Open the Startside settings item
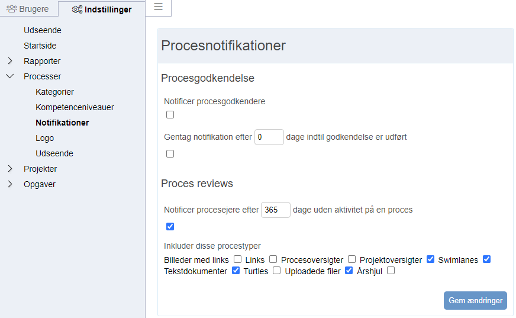The width and height of the screenshot is (516, 318). 40,46
